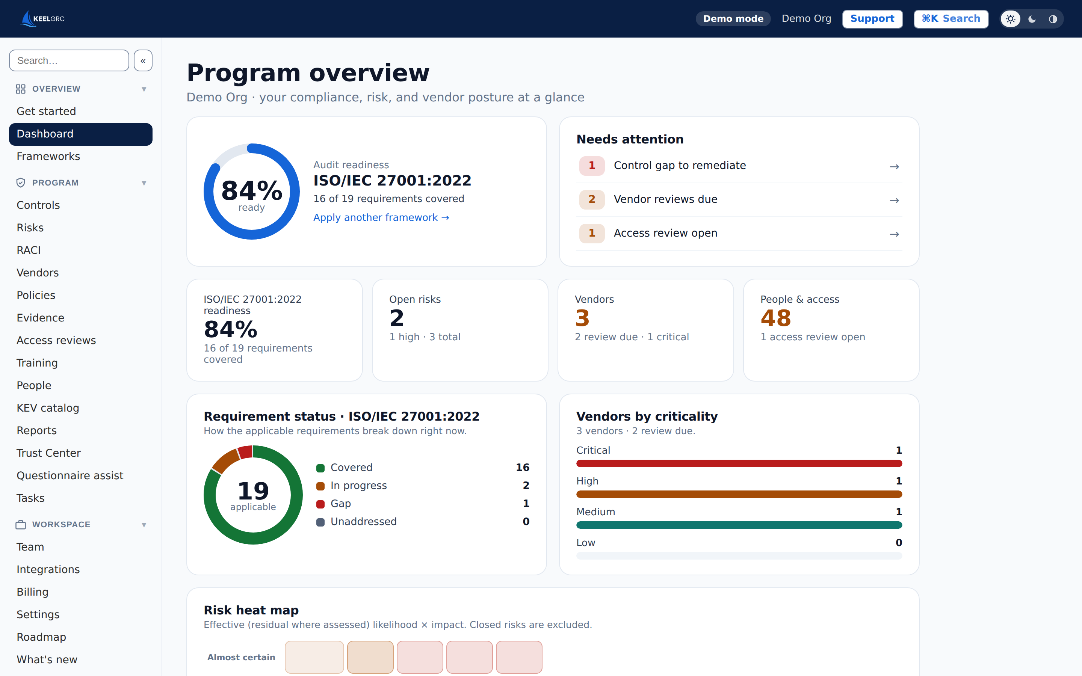This screenshot has width=1082, height=676.
Task: Switch to light theme sun icon
Action: pyautogui.click(x=1011, y=19)
